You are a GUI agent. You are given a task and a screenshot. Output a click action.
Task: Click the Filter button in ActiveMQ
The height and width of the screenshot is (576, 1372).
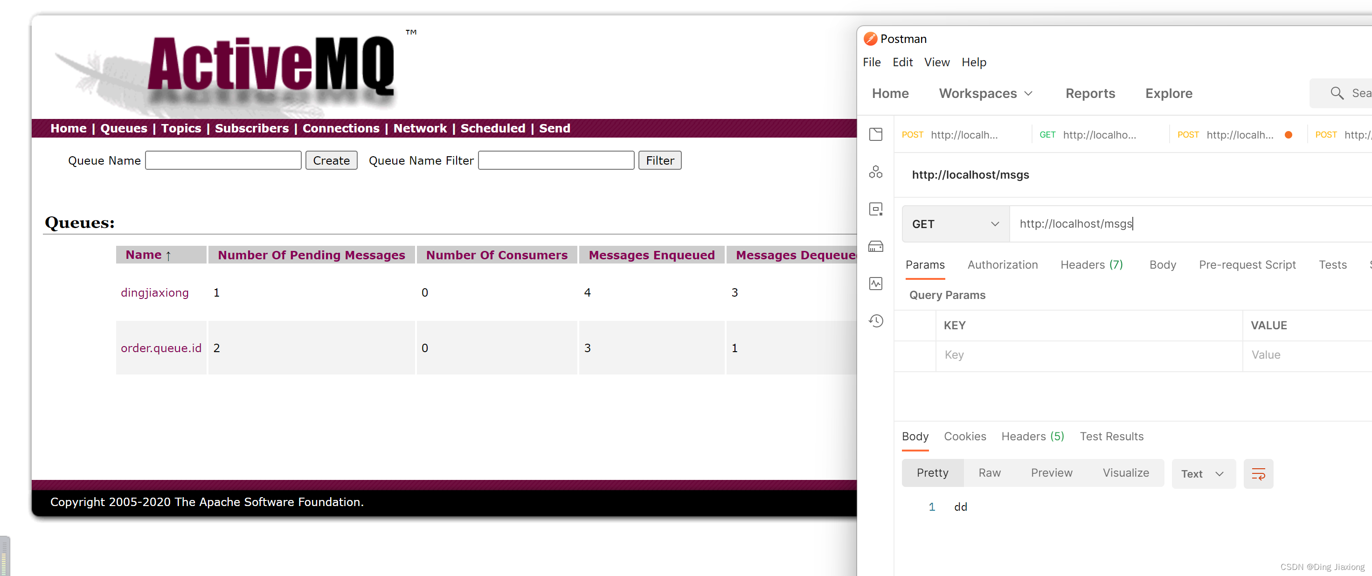(x=660, y=160)
